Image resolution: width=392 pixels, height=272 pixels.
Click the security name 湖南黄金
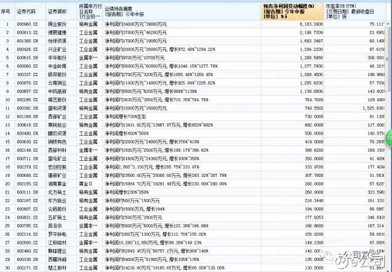pos(57,184)
